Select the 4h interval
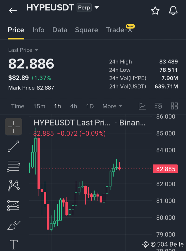The width and height of the screenshot is (186, 251). pyautogui.click(x=73, y=106)
